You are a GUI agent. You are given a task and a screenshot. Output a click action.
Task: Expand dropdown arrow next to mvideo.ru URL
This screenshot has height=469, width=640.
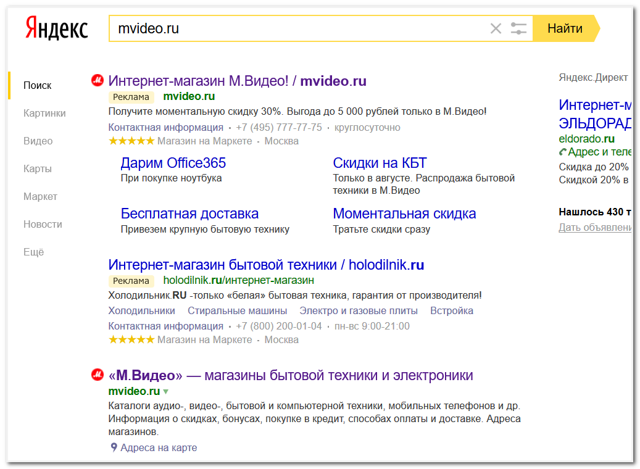coord(166,391)
